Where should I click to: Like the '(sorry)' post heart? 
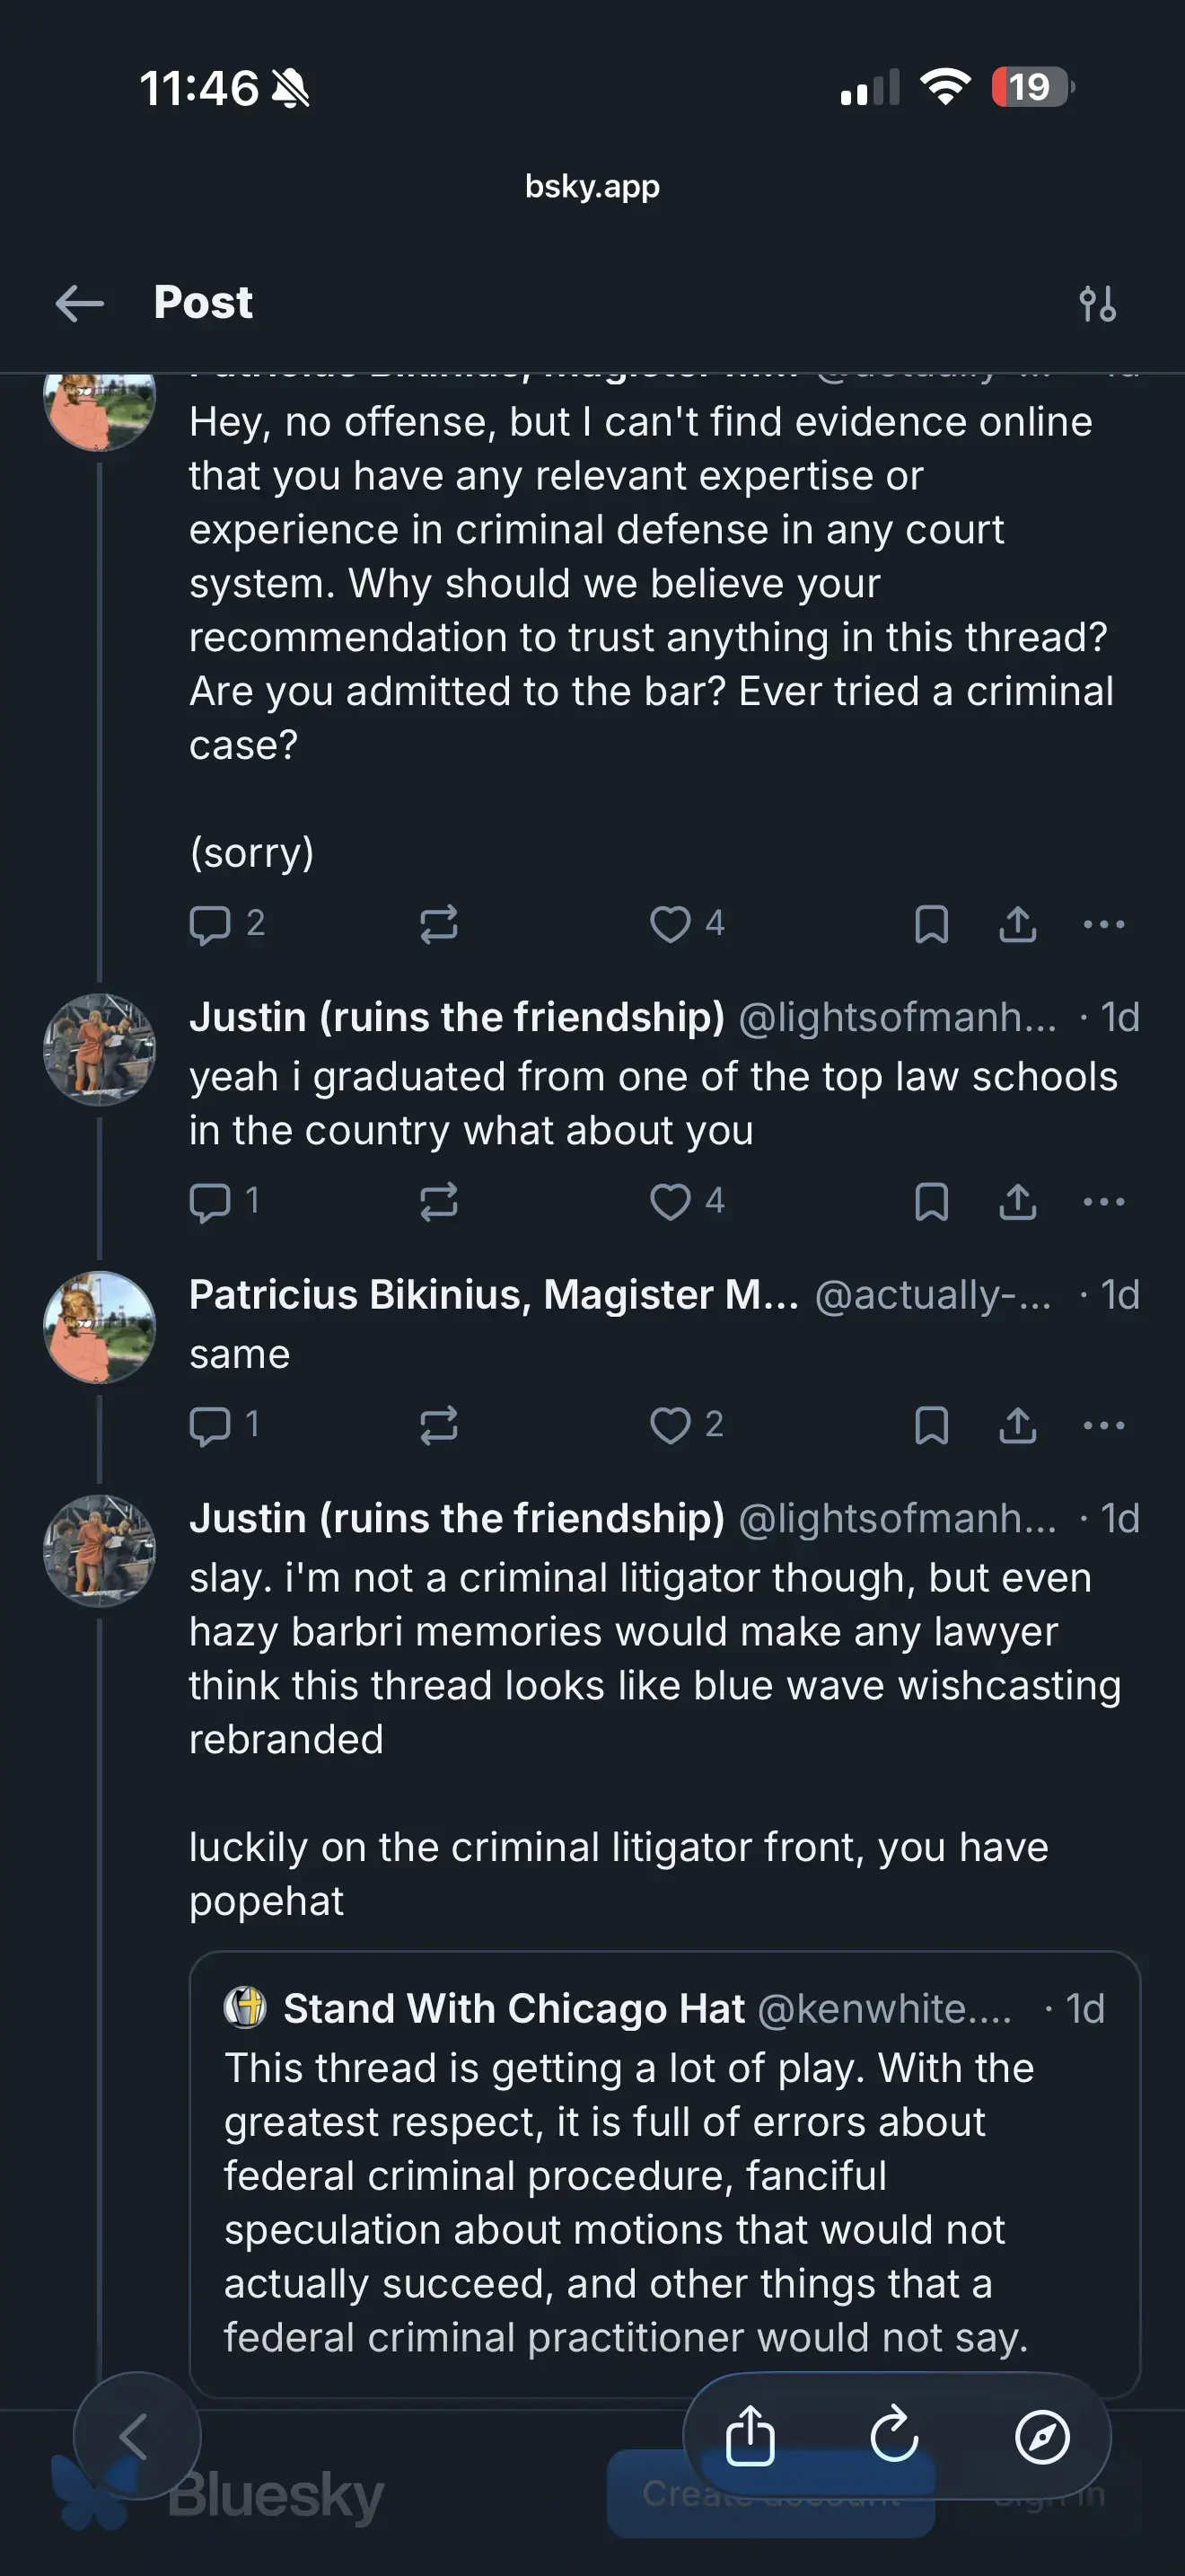(671, 924)
